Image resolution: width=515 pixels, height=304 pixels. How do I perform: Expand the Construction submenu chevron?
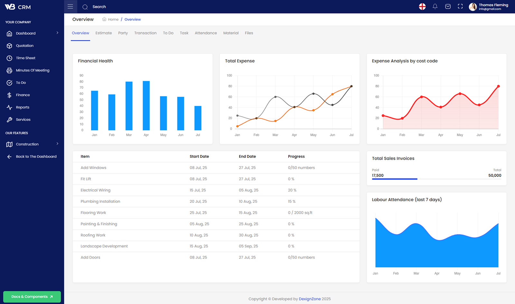click(x=57, y=144)
